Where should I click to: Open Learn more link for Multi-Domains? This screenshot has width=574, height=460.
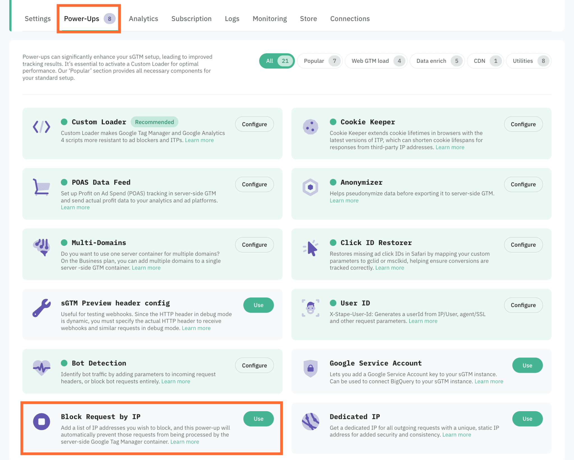[146, 268]
